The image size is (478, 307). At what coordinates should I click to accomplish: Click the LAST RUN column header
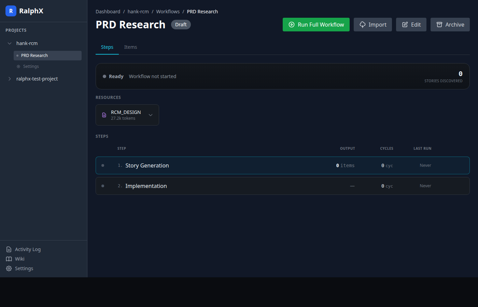[422, 148]
